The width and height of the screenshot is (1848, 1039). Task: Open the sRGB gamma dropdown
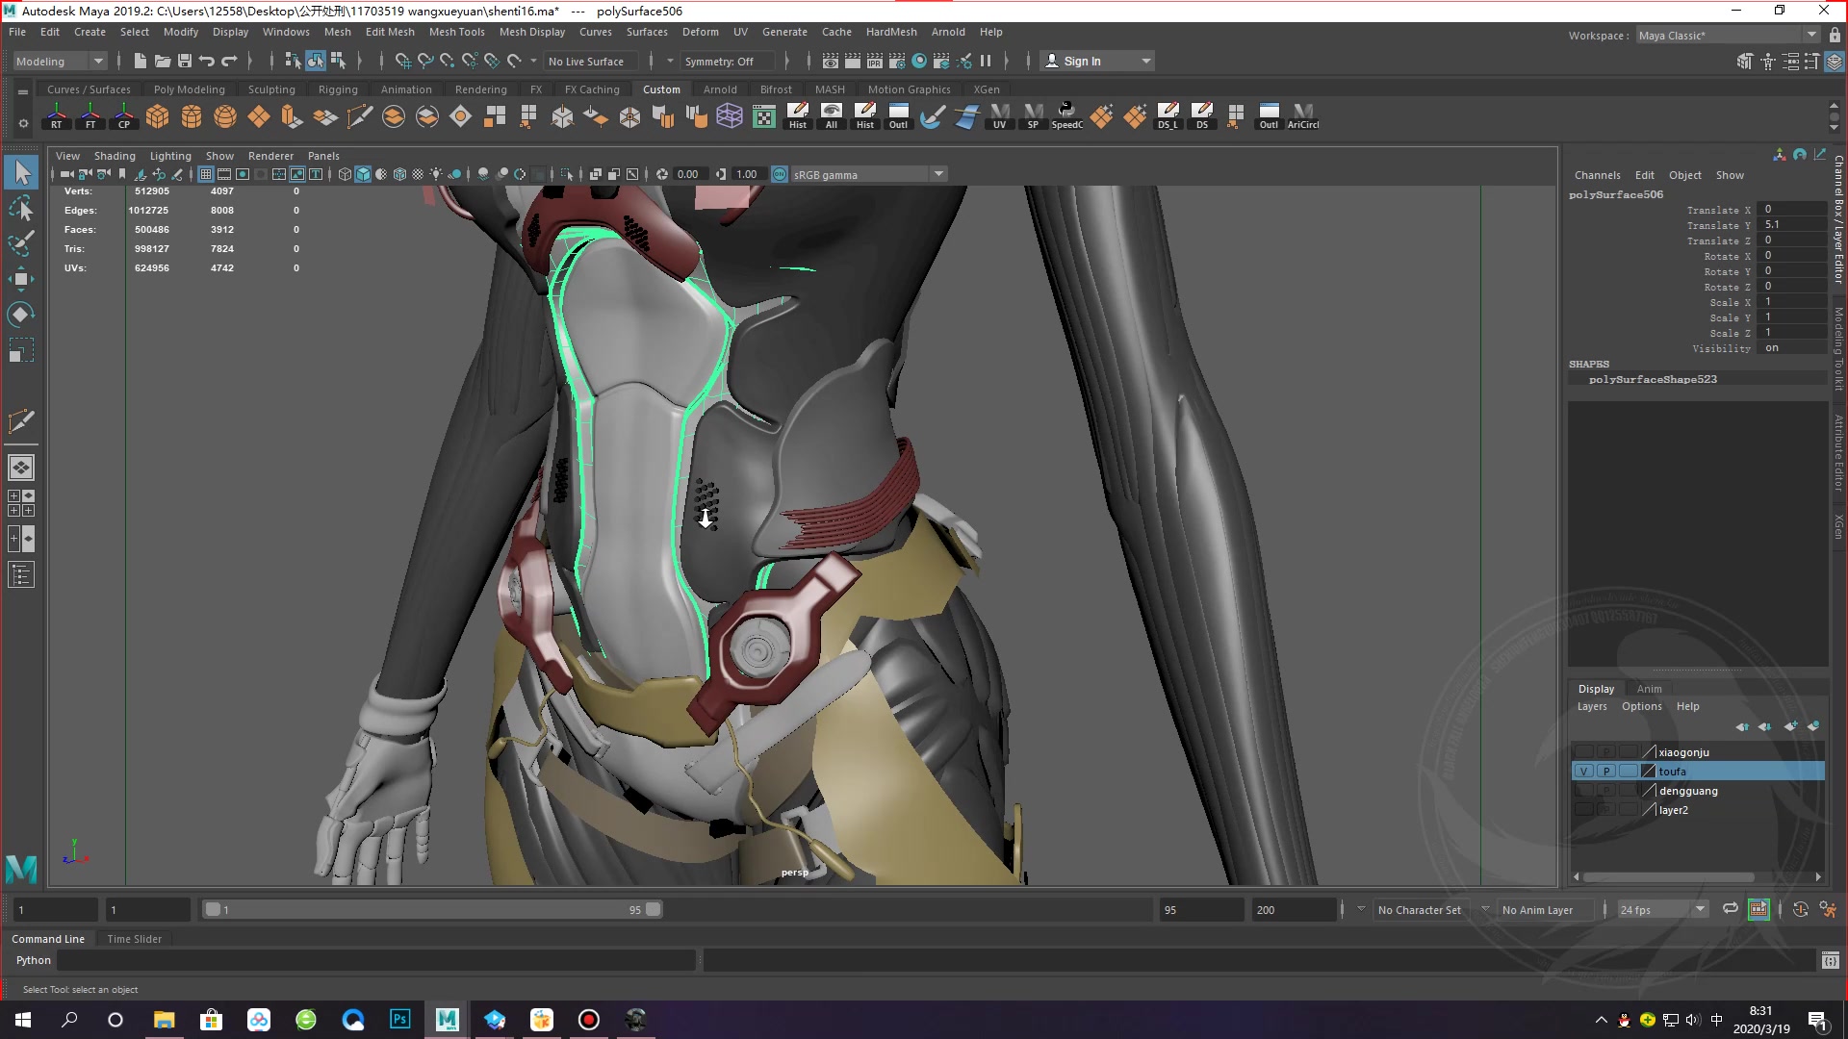[868, 174]
